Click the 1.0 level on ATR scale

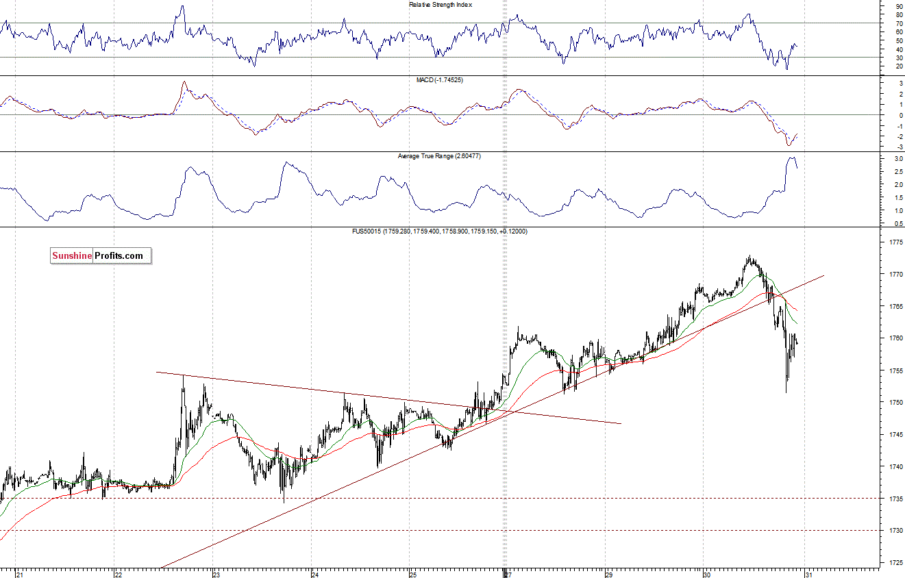point(898,211)
